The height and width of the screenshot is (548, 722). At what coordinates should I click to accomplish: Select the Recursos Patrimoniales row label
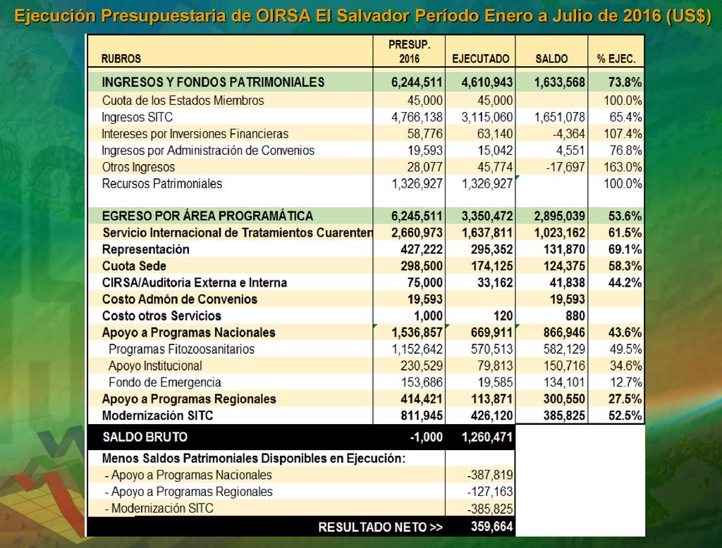tap(161, 184)
